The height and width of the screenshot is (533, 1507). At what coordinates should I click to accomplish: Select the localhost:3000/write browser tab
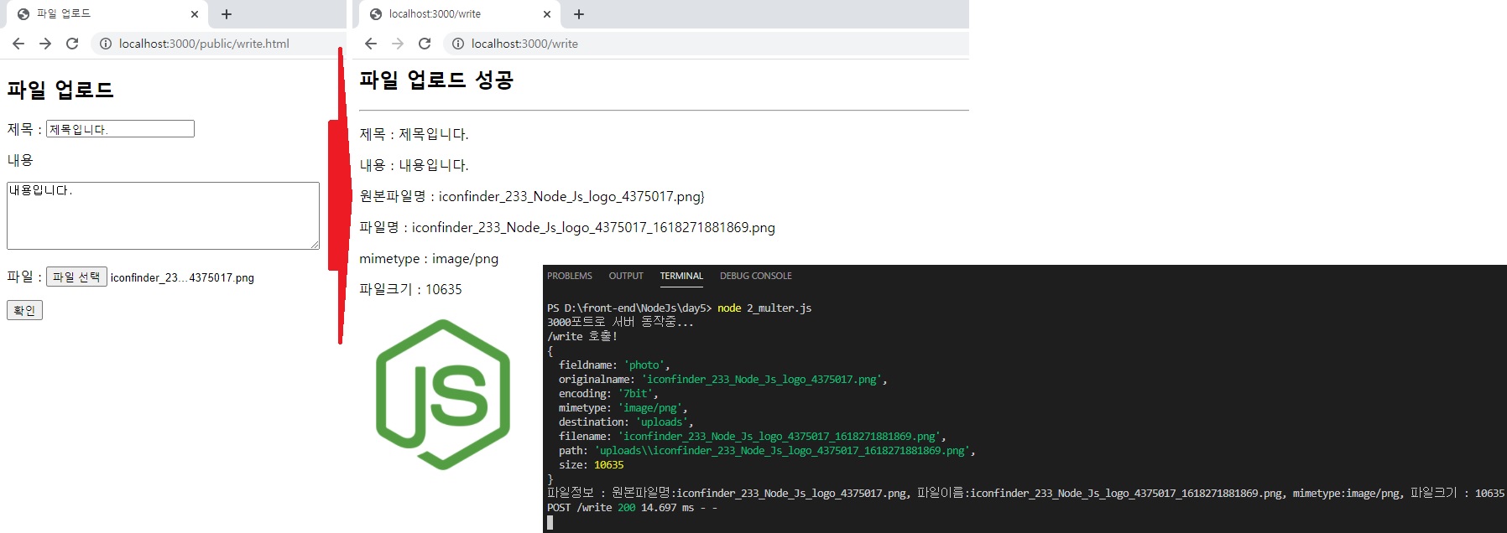(458, 14)
